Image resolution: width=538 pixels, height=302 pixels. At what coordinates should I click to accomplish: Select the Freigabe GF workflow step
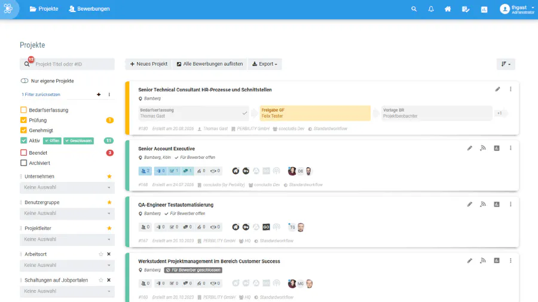(315, 113)
